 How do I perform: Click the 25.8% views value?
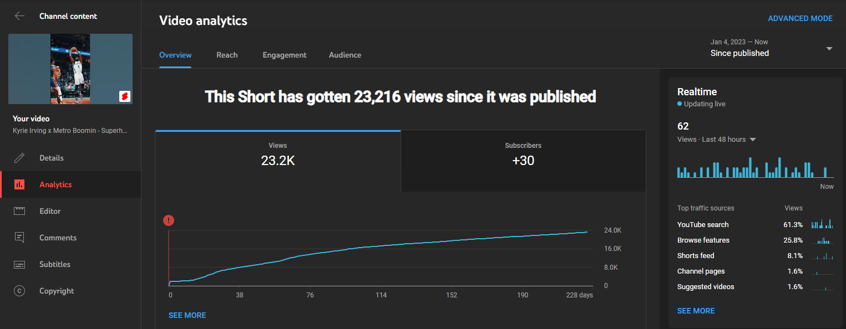[793, 240]
